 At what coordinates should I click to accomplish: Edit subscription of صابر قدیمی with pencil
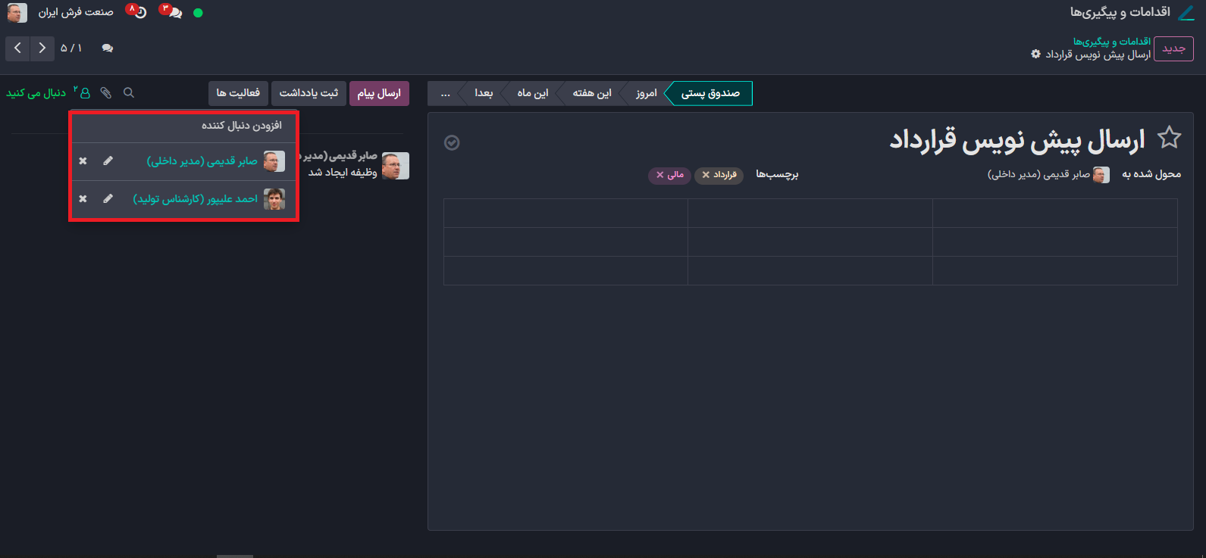pos(108,161)
